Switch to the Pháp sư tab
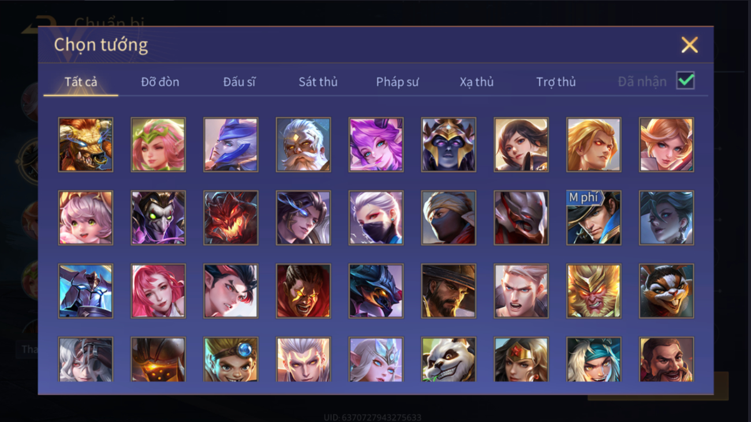The image size is (751, 422). pyautogui.click(x=397, y=82)
